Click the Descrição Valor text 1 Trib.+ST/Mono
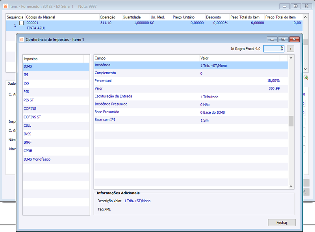 pyautogui.click(x=137, y=201)
